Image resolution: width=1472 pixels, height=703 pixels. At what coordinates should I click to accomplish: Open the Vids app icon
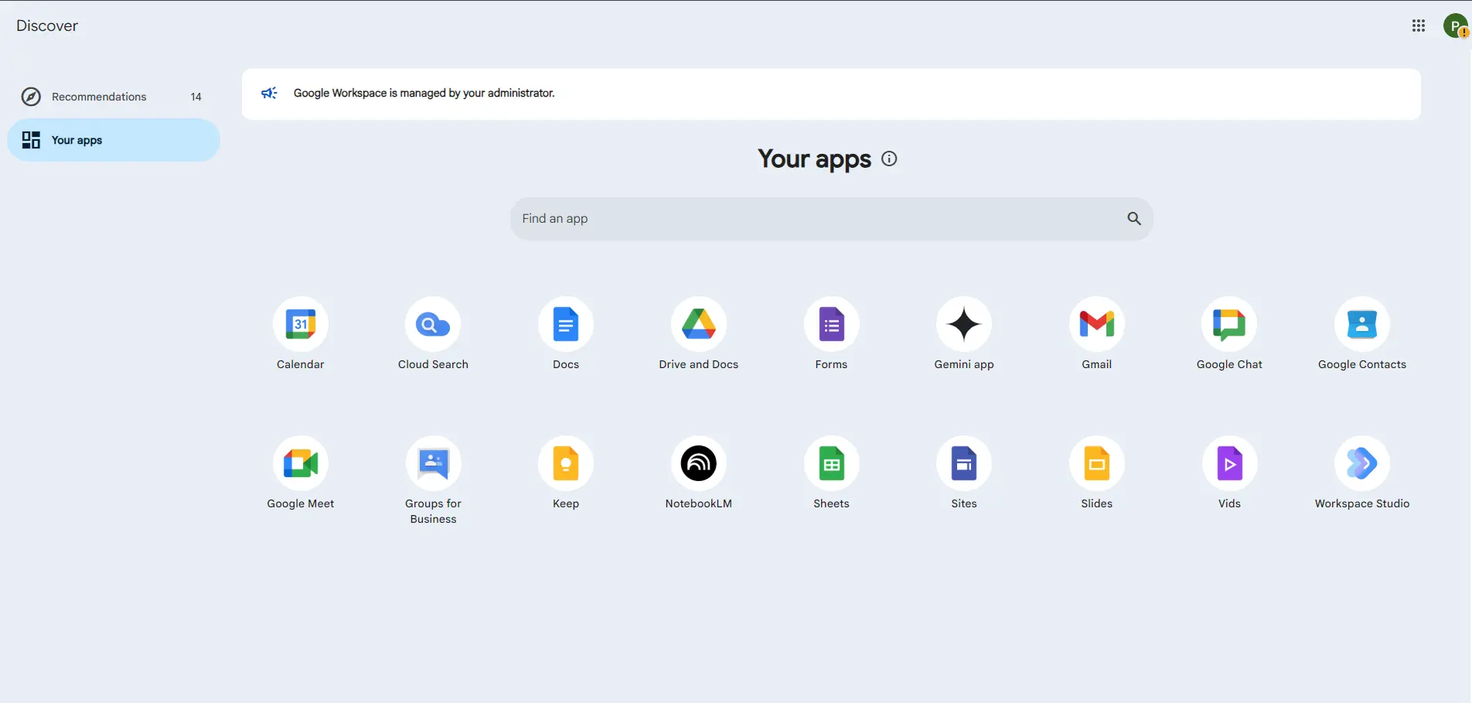click(x=1229, y=463)
